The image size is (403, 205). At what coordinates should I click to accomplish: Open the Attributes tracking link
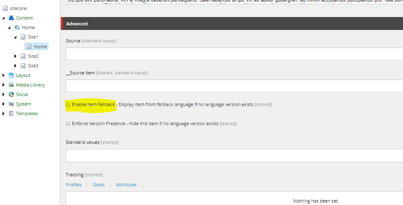point(126,185)
